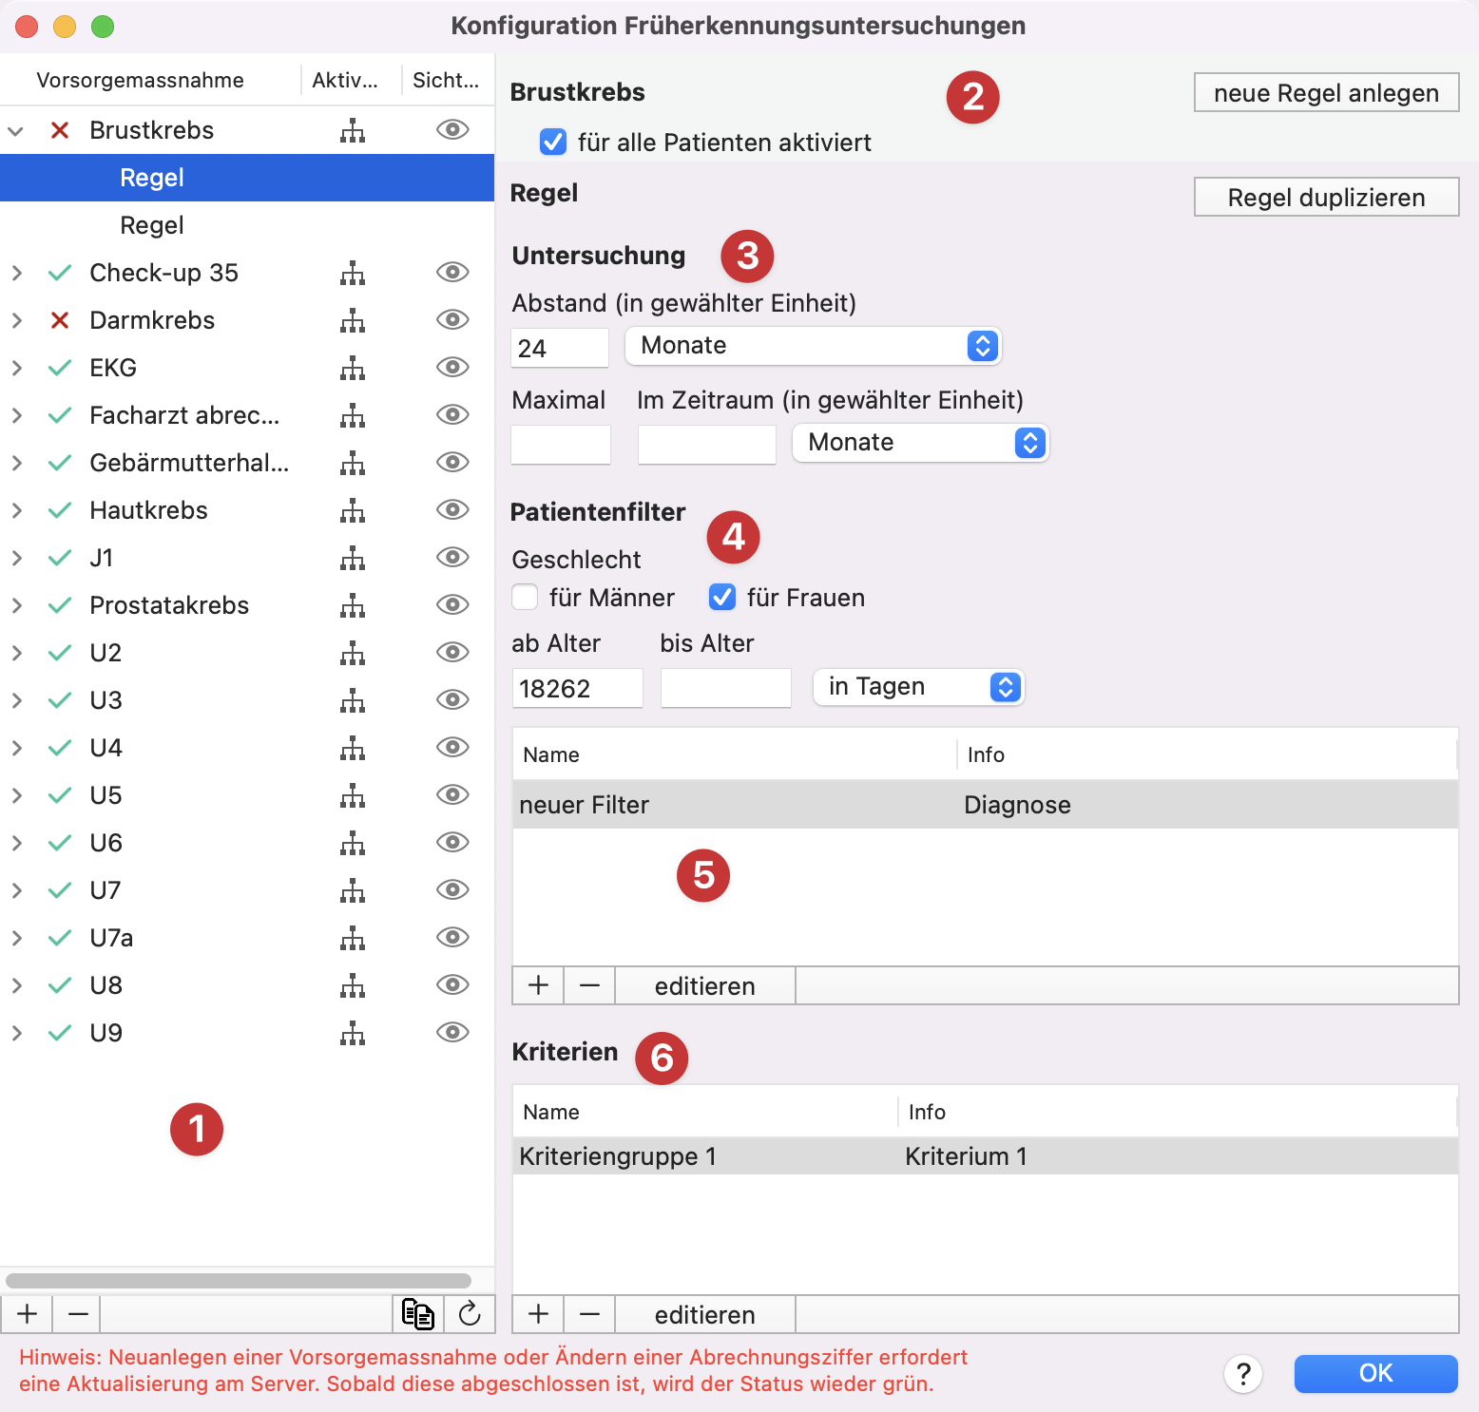Click 'neue Regel anlegen' button
The height and width of the screenshot is (1412, 1479).
[x=1327, y=93]
